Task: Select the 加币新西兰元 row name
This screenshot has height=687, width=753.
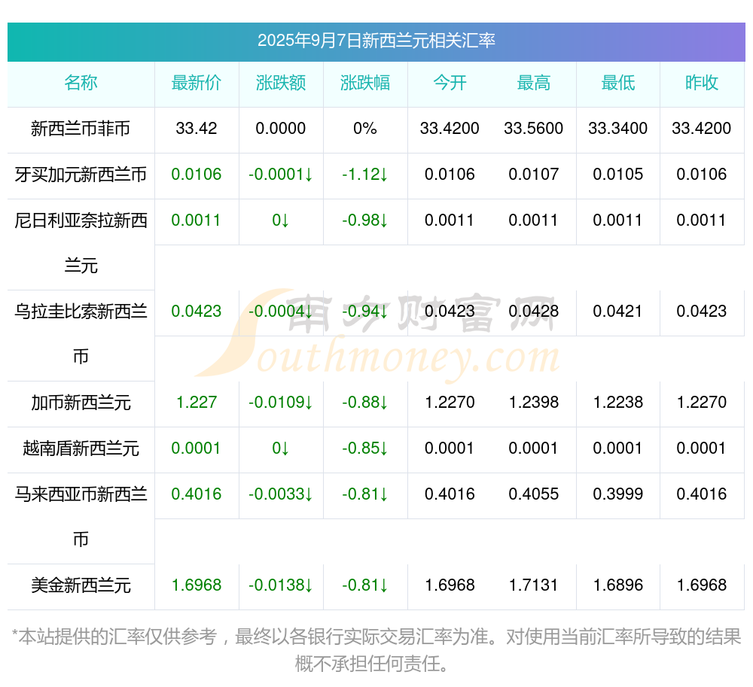Action: [81, 403]
